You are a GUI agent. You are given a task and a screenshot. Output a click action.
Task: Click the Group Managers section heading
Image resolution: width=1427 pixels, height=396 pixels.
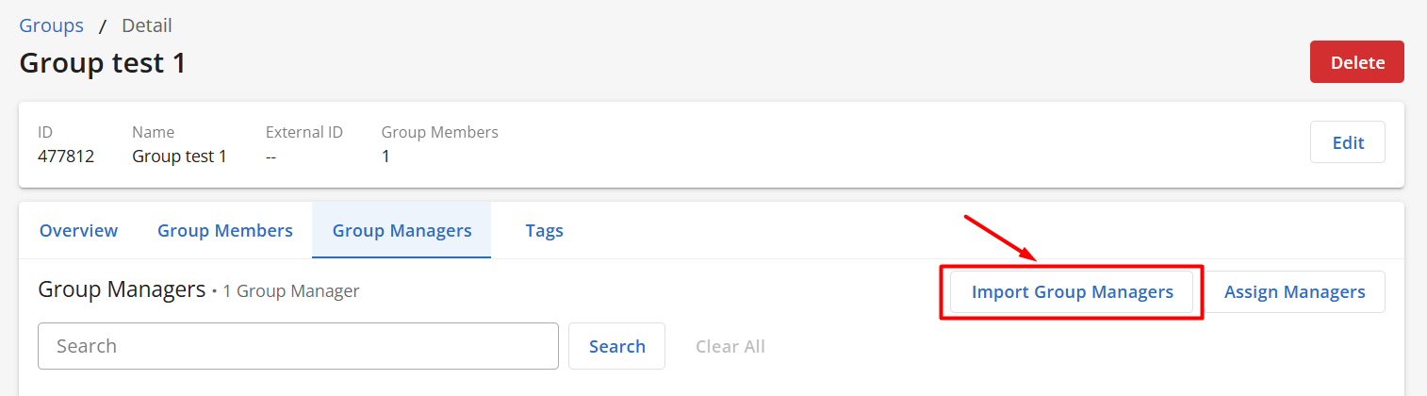click(x=122, y=289)
